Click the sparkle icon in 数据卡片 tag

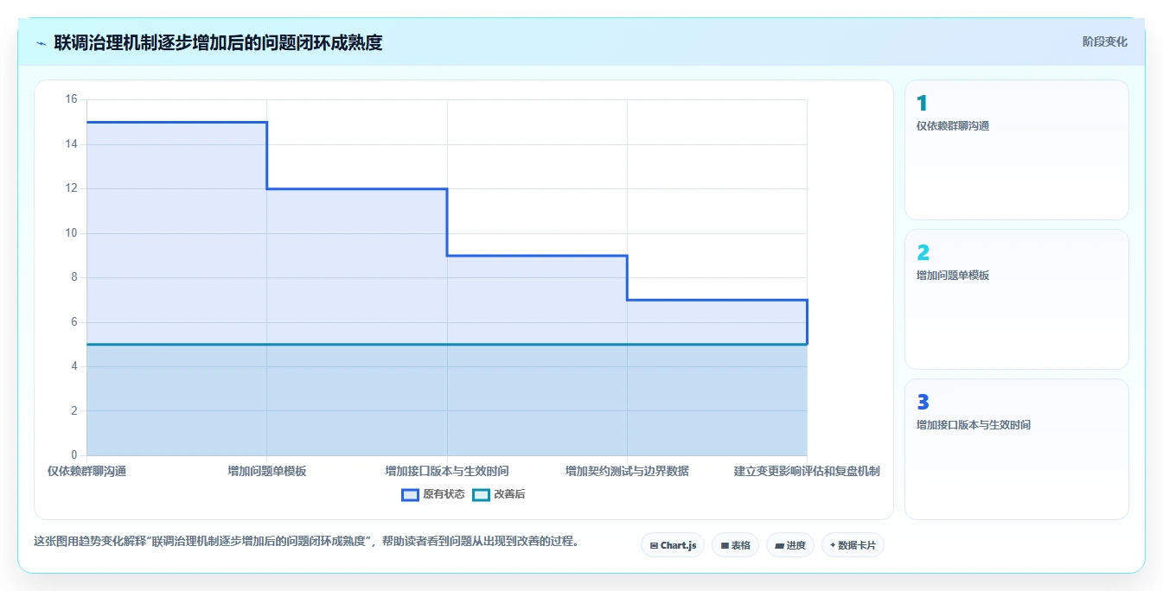pos(833,545)
